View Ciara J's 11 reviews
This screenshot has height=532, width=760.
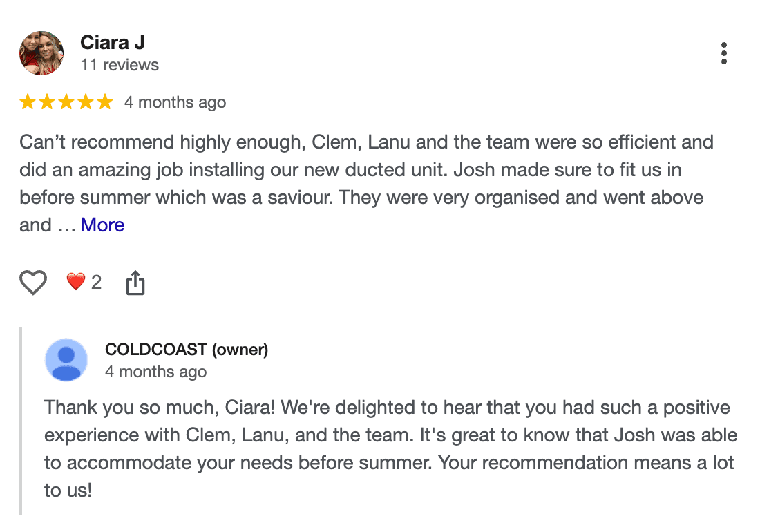119,65
